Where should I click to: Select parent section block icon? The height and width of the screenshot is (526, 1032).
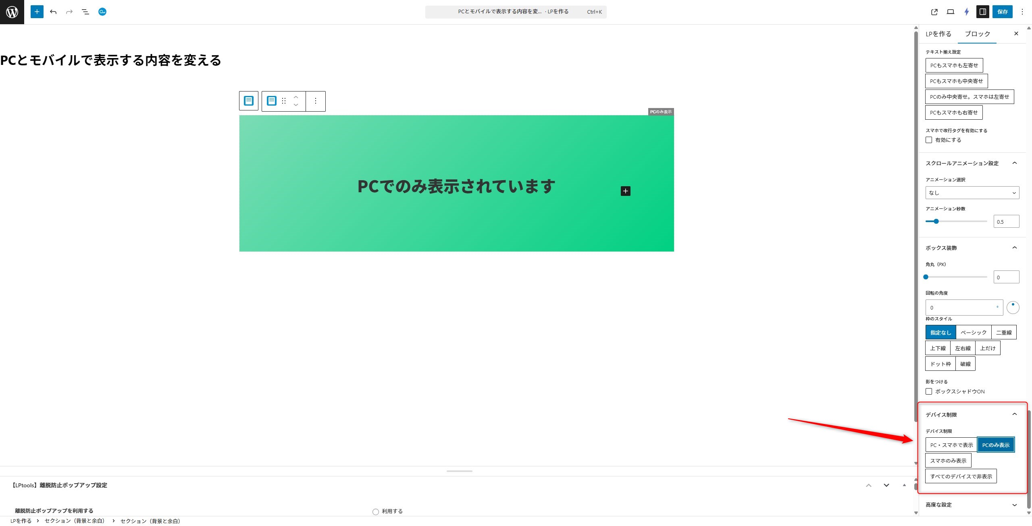(x=249, y=101)
